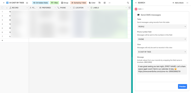The height and width of the screenshot is (93, 191).
Task: Toggle the select-all rows checkbox
Action: coord(2,8)
